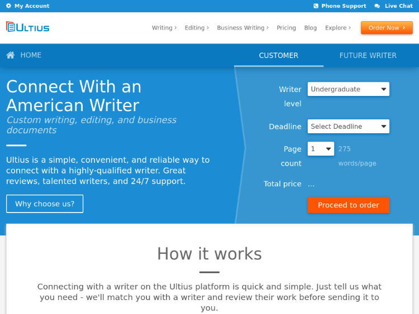Open the Page count dropdown
419x314 pixels.
click(x=321, y=149)
